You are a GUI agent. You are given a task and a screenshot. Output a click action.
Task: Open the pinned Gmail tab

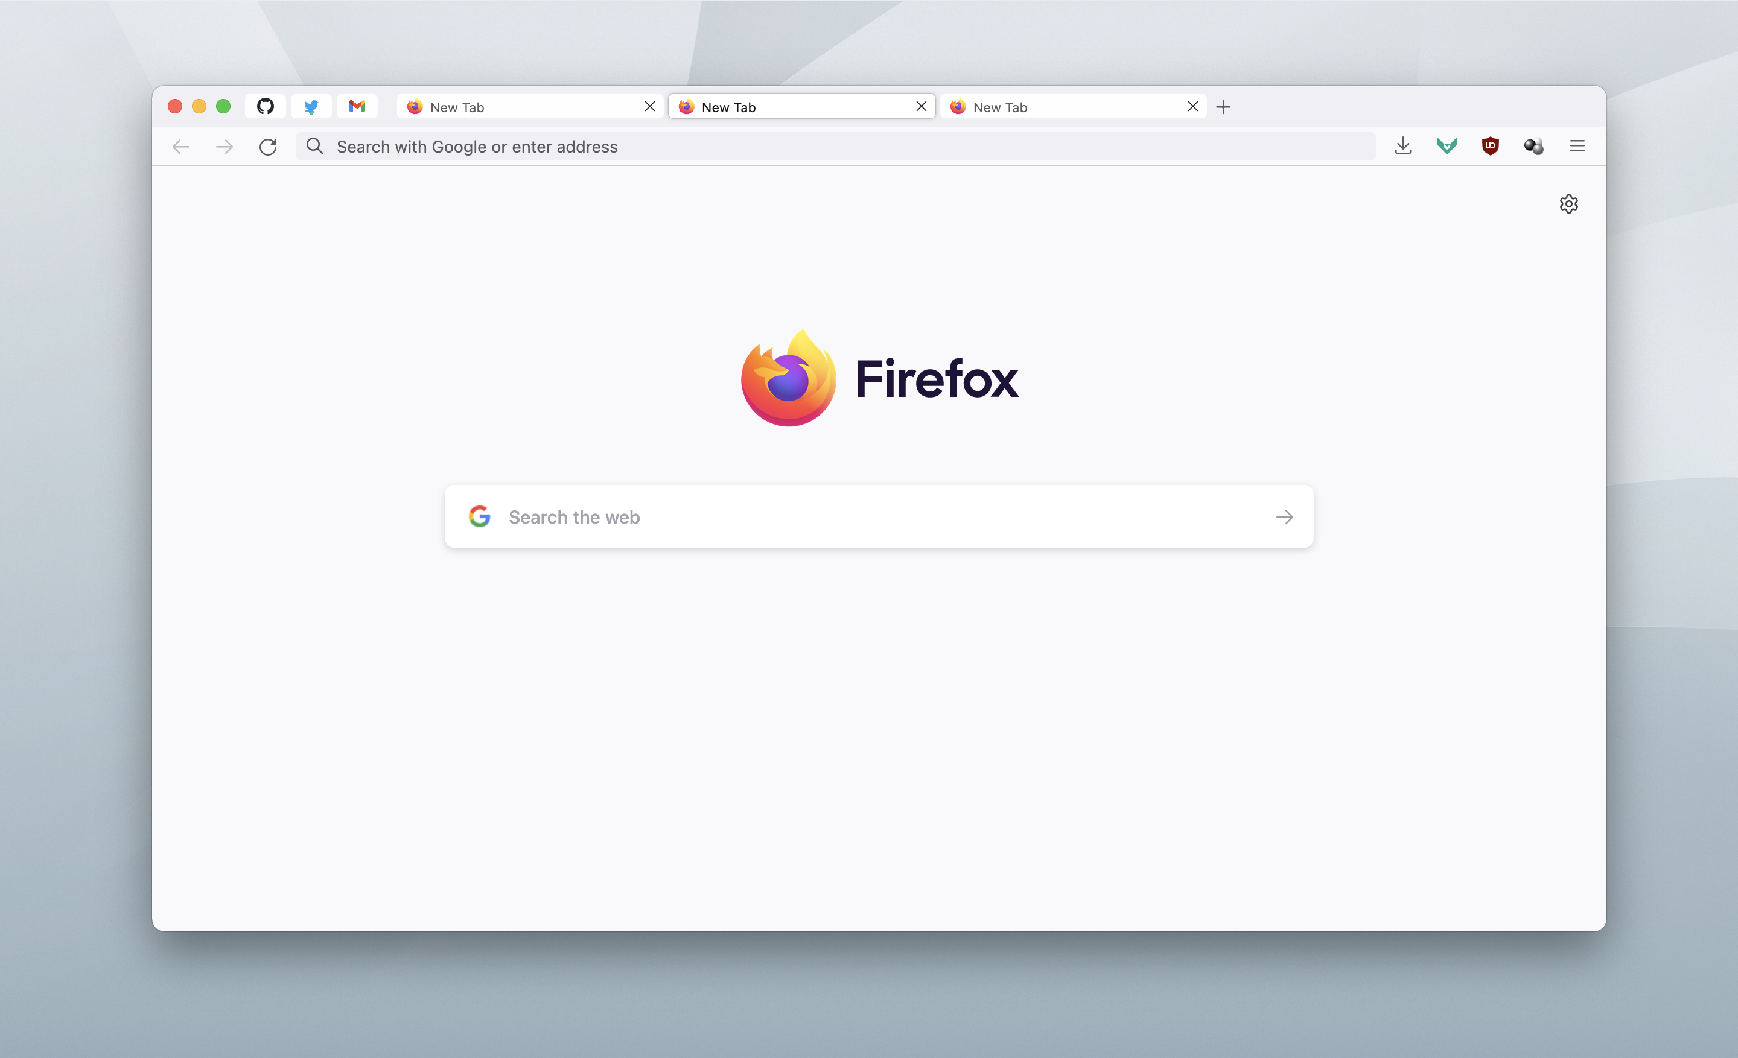coord(357,106)
